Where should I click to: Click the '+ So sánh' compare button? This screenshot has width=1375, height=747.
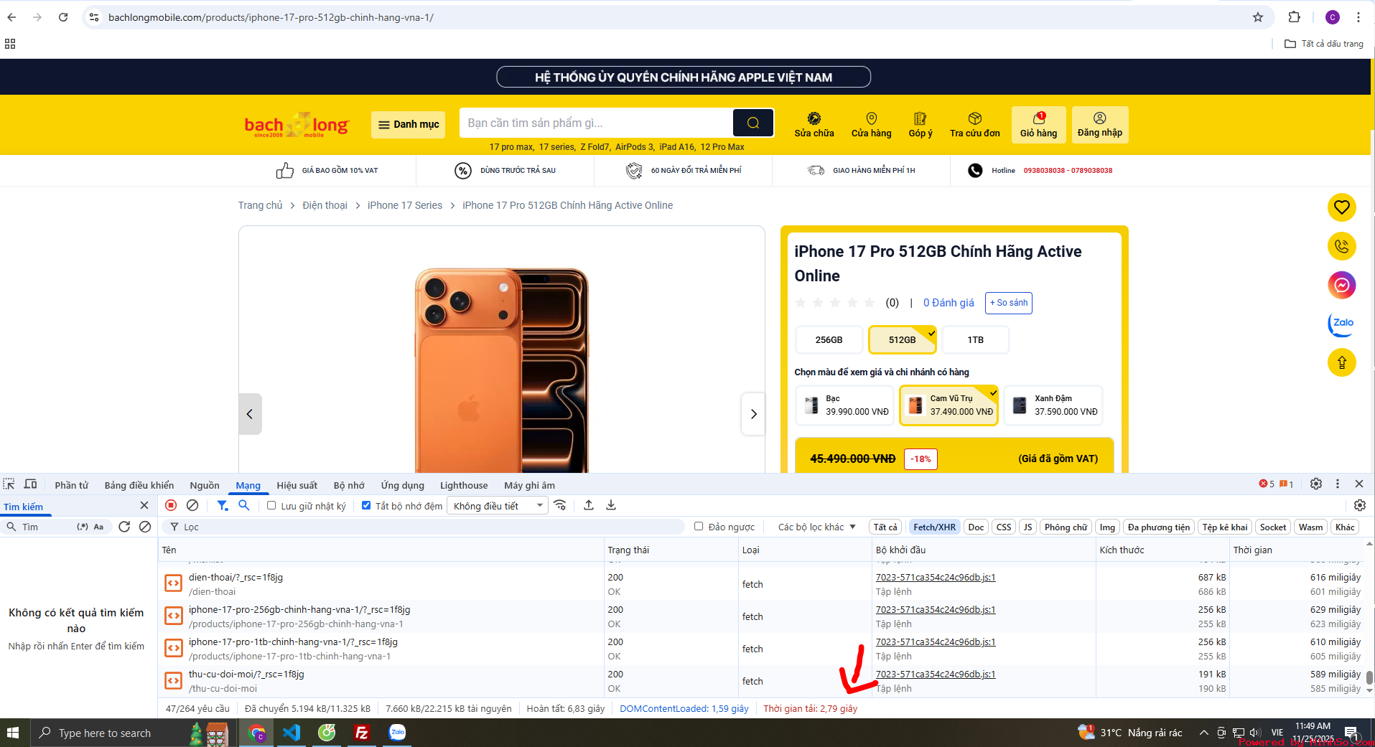[1008, 303]
